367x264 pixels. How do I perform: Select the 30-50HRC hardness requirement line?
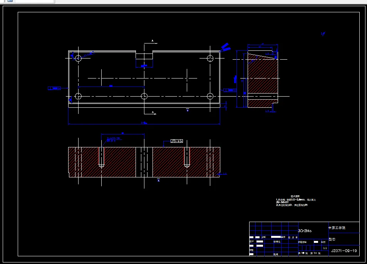[282, 202]
